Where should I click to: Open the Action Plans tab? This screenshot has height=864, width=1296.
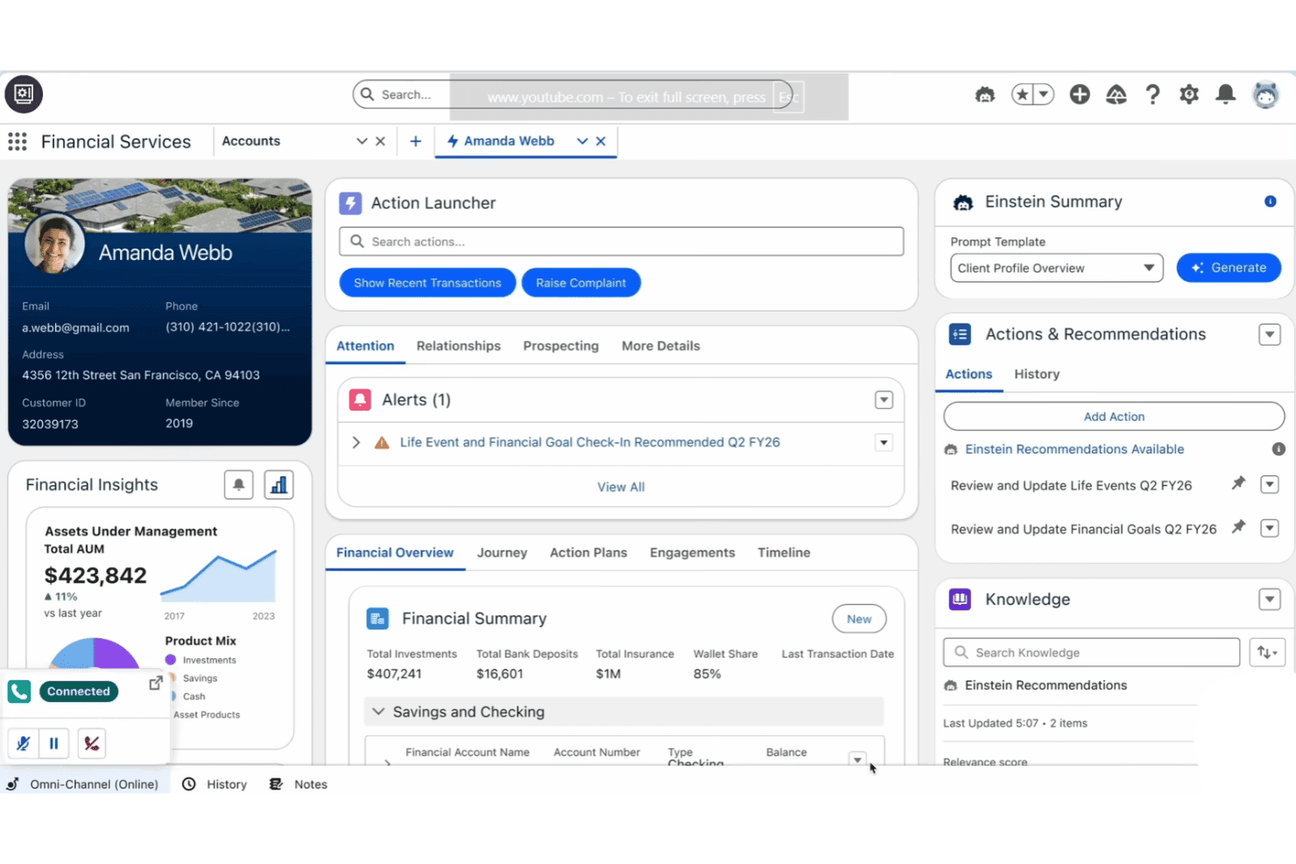coord(588,552)
